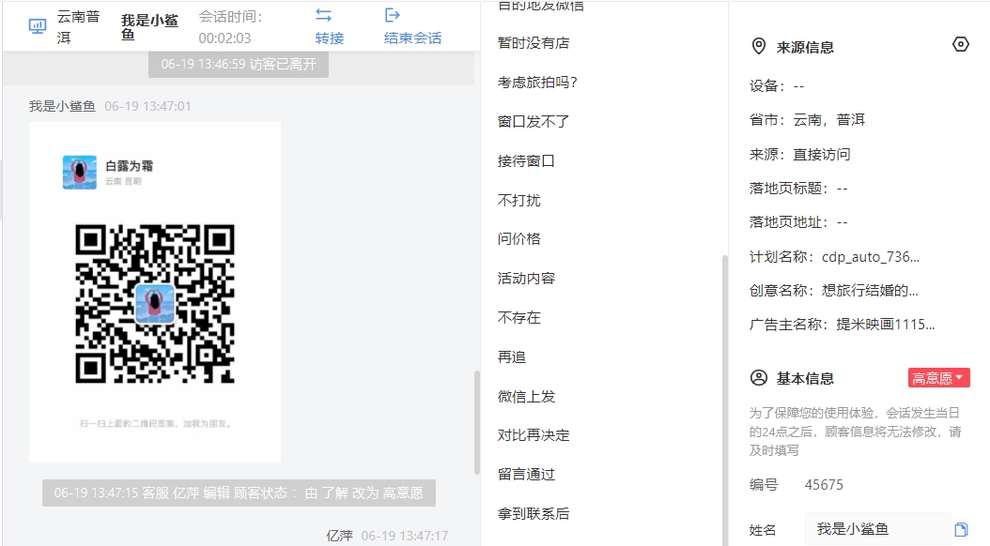The width and height of the screenshot is (990, 546).
Task: Click the 计划名称 cdp_auto_736... value
Action: [870, 257]
